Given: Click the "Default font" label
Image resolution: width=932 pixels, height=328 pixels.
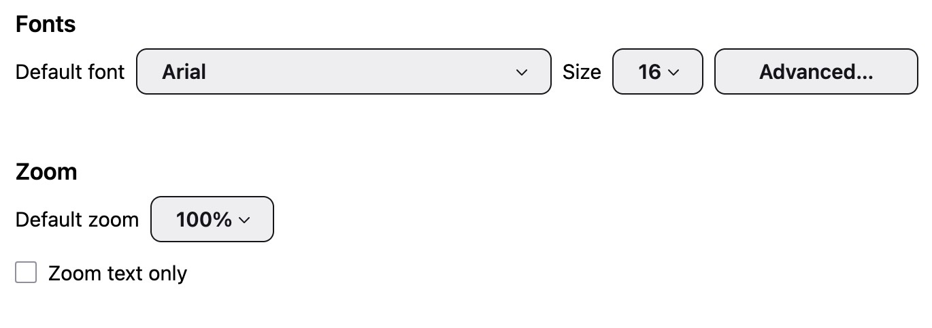Looking at the screenshot, I should 70,72.
